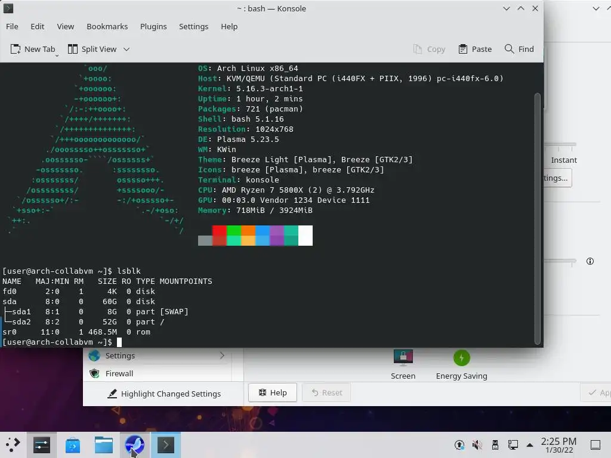Screen dimensions: 611x458
Task: Select Firewall in System Settings sidebar
Action: pos(157,373)
